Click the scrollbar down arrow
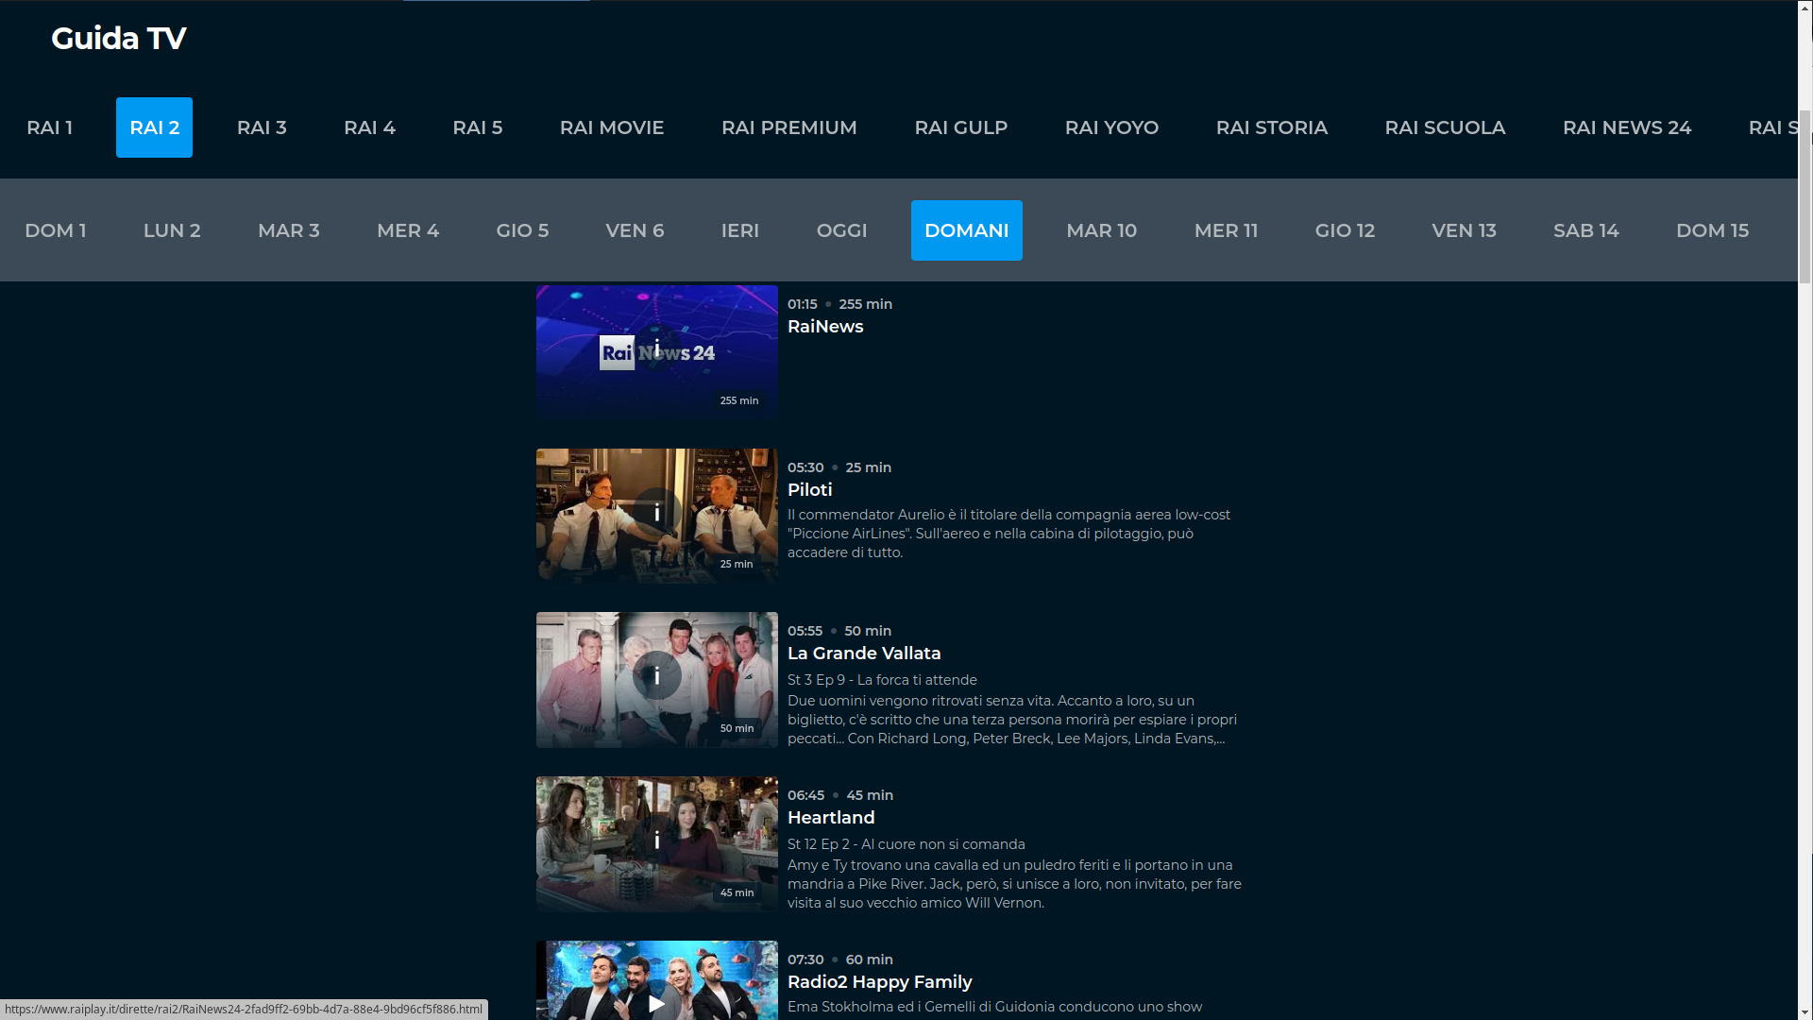The image size is (1813, 1020). (x=1805, y=1011)
